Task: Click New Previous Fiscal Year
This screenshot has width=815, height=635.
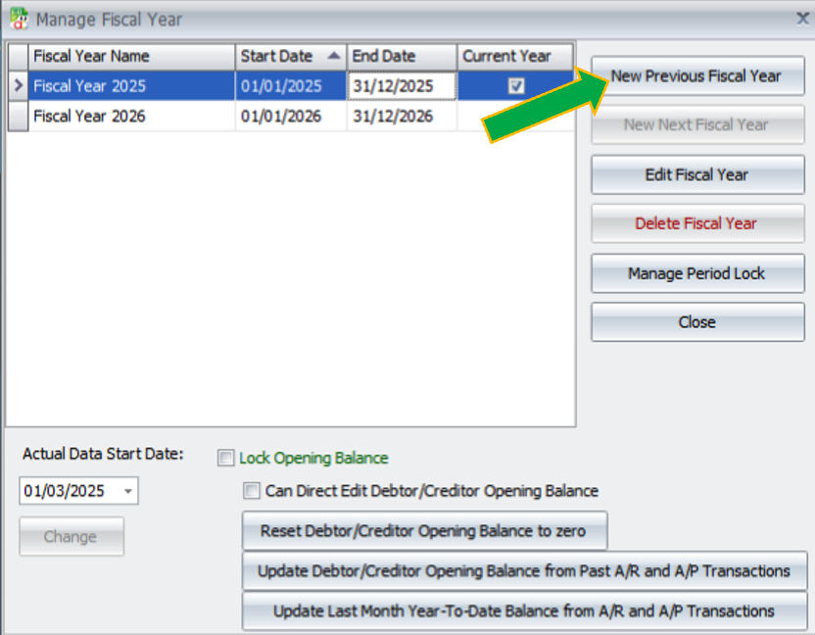Action: click(x=696, y=75)
